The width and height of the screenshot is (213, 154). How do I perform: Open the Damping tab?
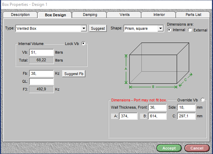click(90, 15)
